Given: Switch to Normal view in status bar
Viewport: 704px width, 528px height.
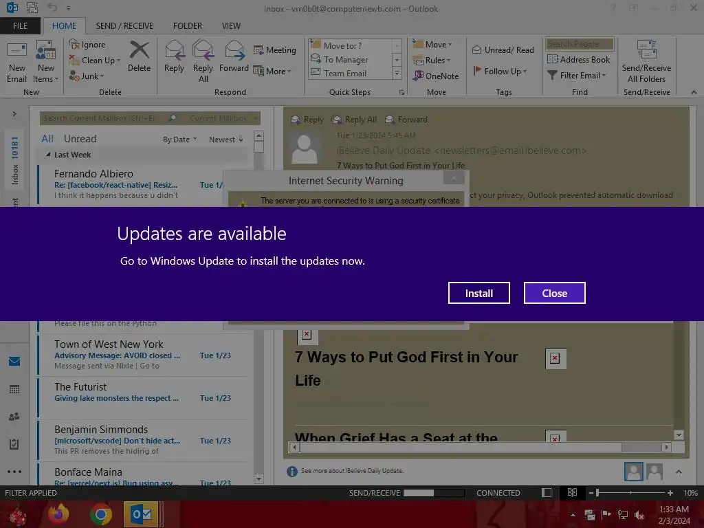Looking at the screenshot, I should pos(547,493).
